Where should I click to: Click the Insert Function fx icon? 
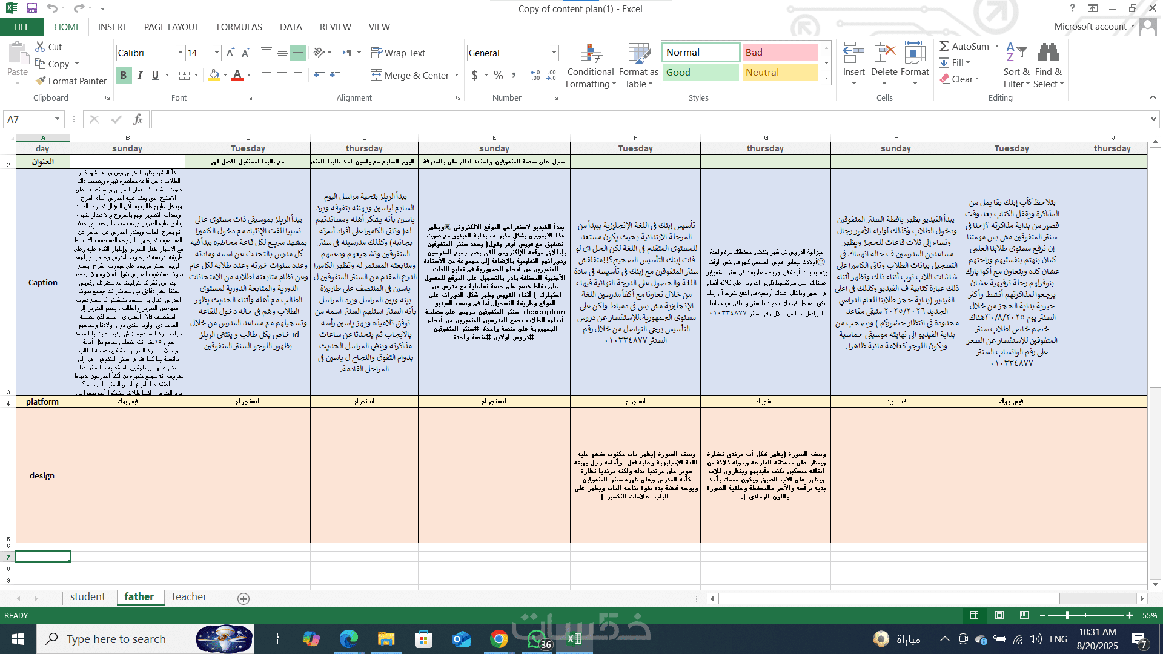click(x=138, y=119)
